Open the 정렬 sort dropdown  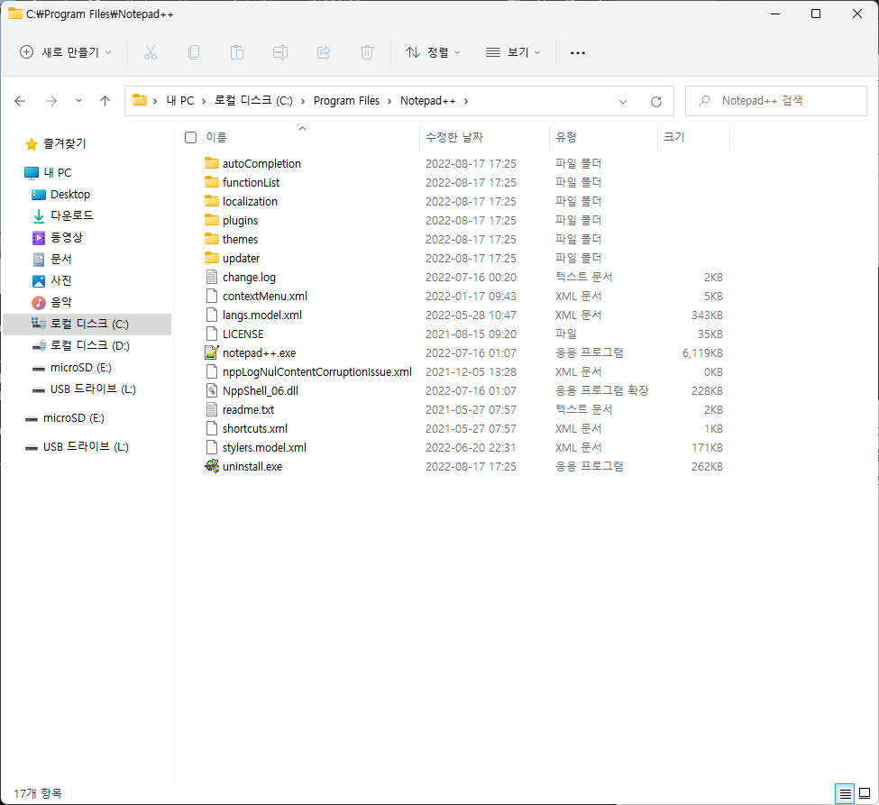click(433, 52)
